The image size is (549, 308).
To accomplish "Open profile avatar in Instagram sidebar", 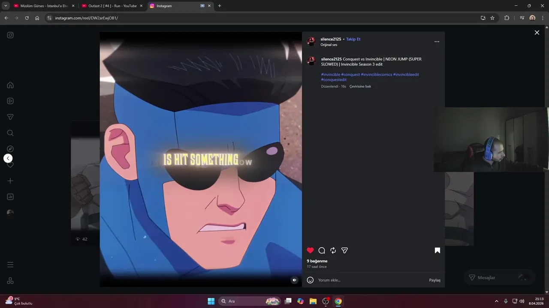I will coord(10,213).
